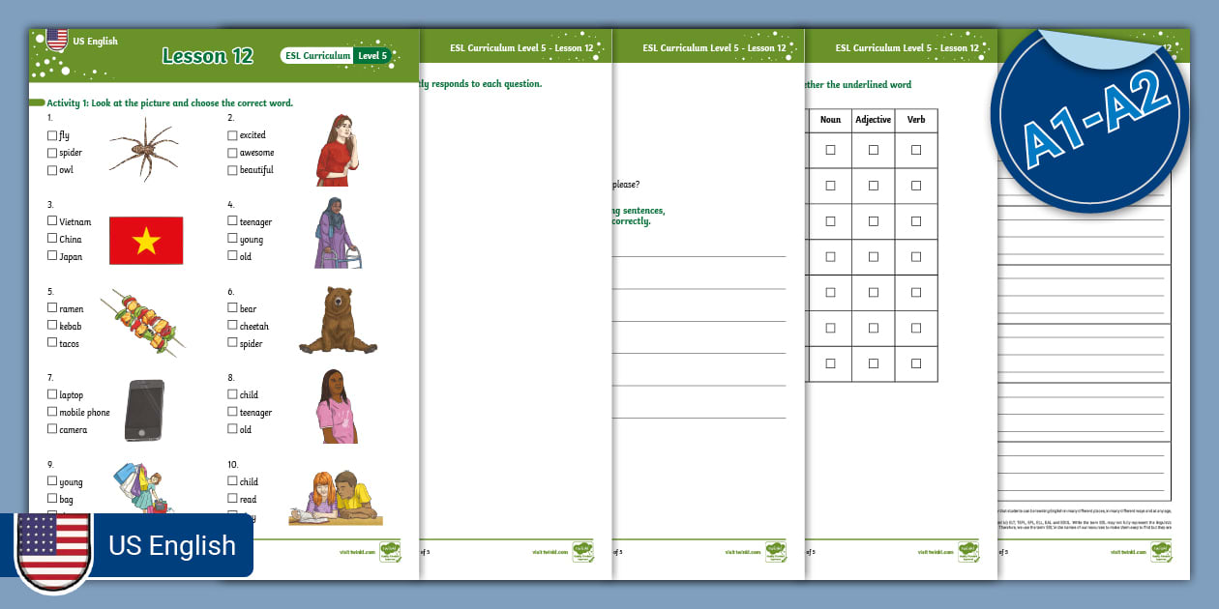Check the 'kebab' option in question 5

(52, 326)
